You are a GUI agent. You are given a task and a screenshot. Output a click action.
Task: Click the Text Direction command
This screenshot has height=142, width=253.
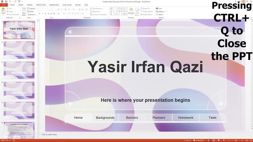point(97,8)
